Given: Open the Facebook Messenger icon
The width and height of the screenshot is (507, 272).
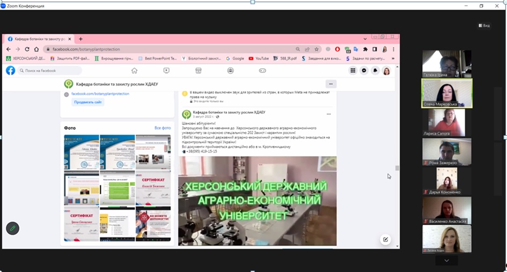Looking at the screenshot, I should (364, 70).
